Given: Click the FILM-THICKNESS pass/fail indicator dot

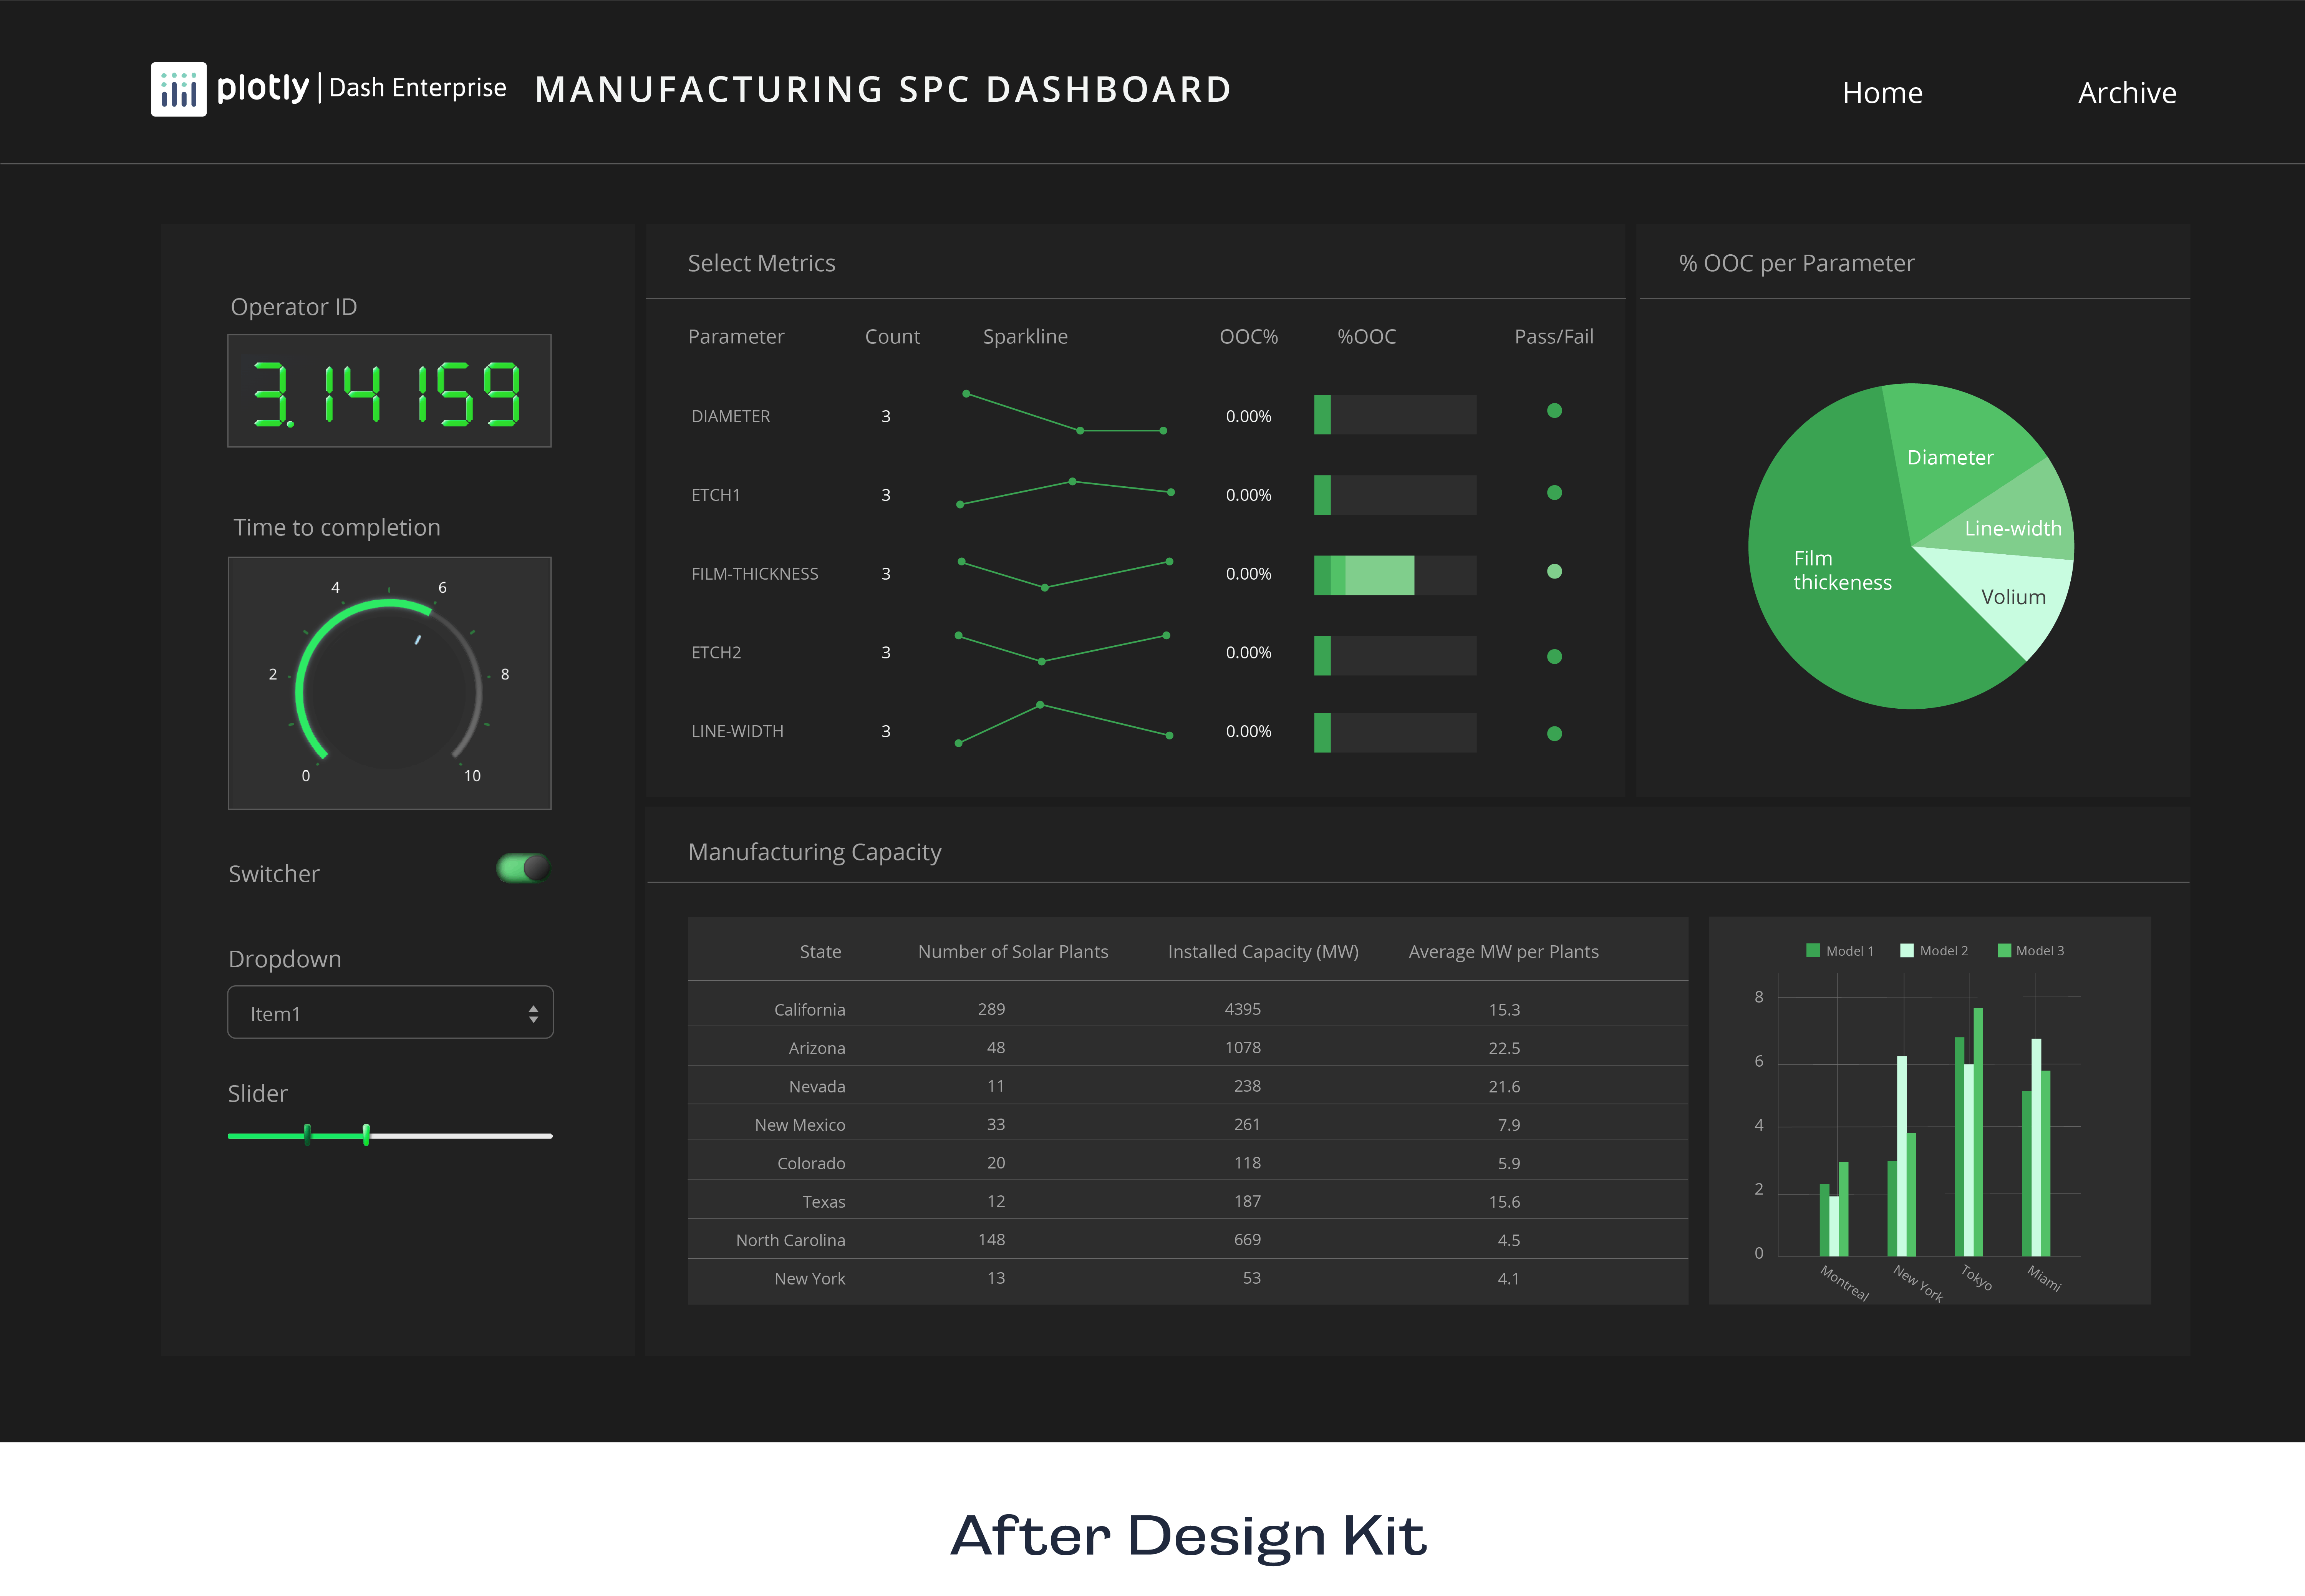Looking at the screenshot, I should click(1554, 572).
